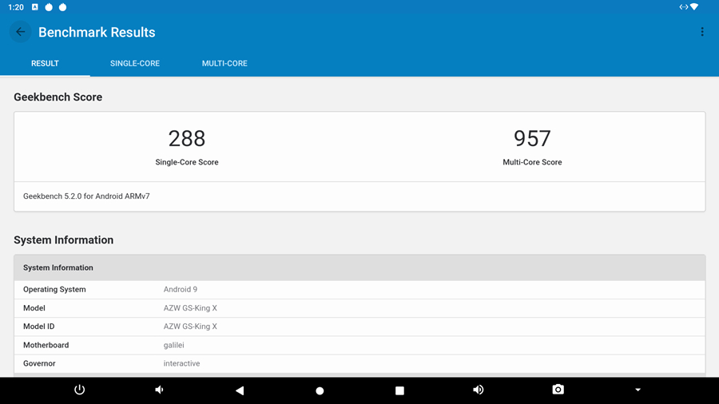
Task: Take a screenshot with camera icon
Action: coord(558,390)
